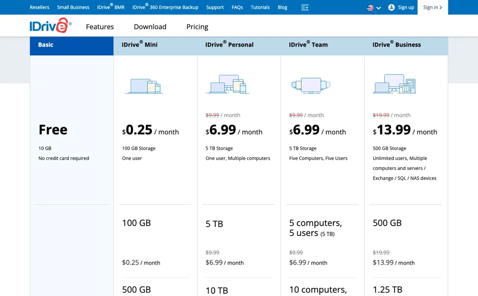Click the $0.25 / month Mini headline price
478x296 pixels.
pos(150,130)
